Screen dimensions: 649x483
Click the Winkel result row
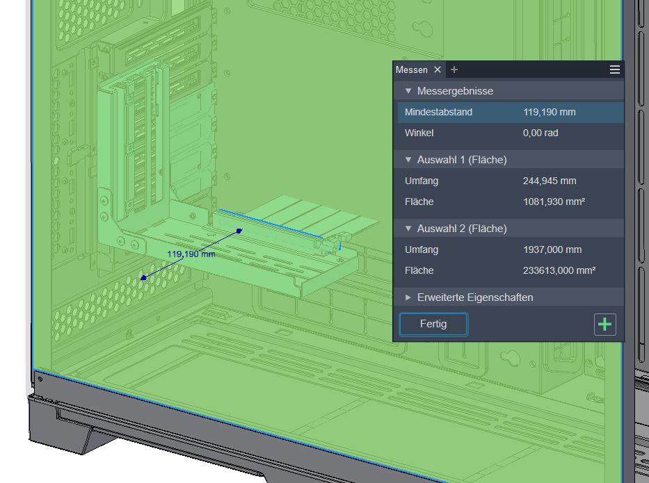click(511, 133)
